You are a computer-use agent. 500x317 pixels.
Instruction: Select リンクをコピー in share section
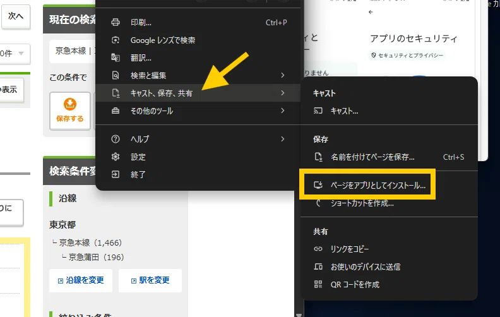click(x=389, y=249)
